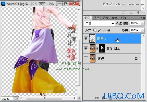Click the link layers chain icon
This screenshot has width=147, height=102.
coord(96,98)
